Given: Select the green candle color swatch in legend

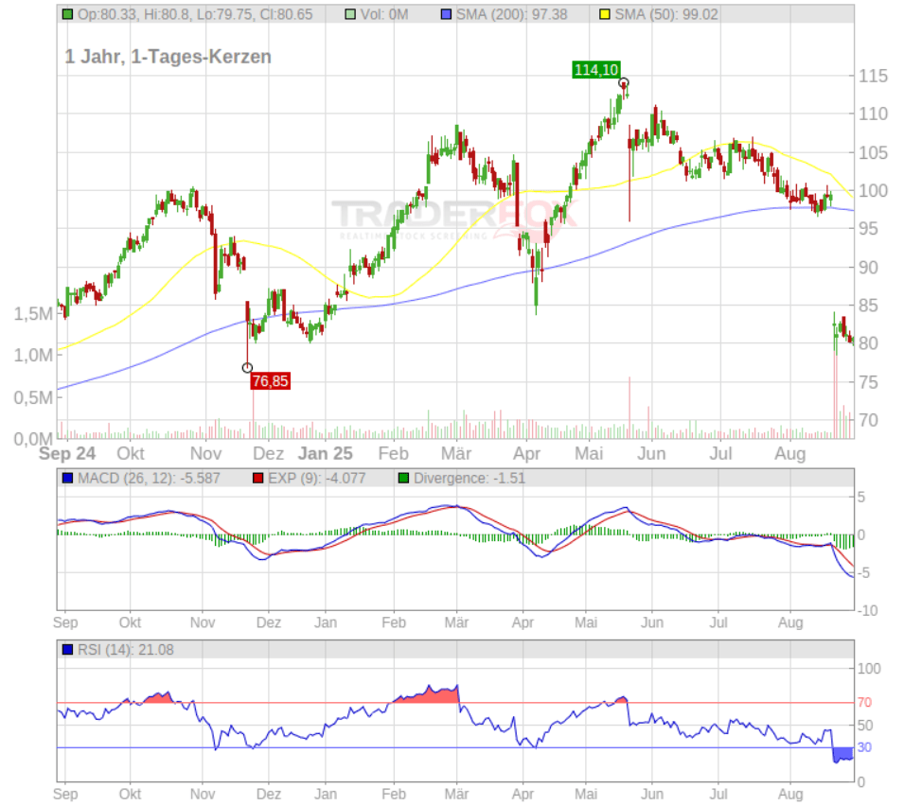Looking at the screenshot, I should (67, 14).
